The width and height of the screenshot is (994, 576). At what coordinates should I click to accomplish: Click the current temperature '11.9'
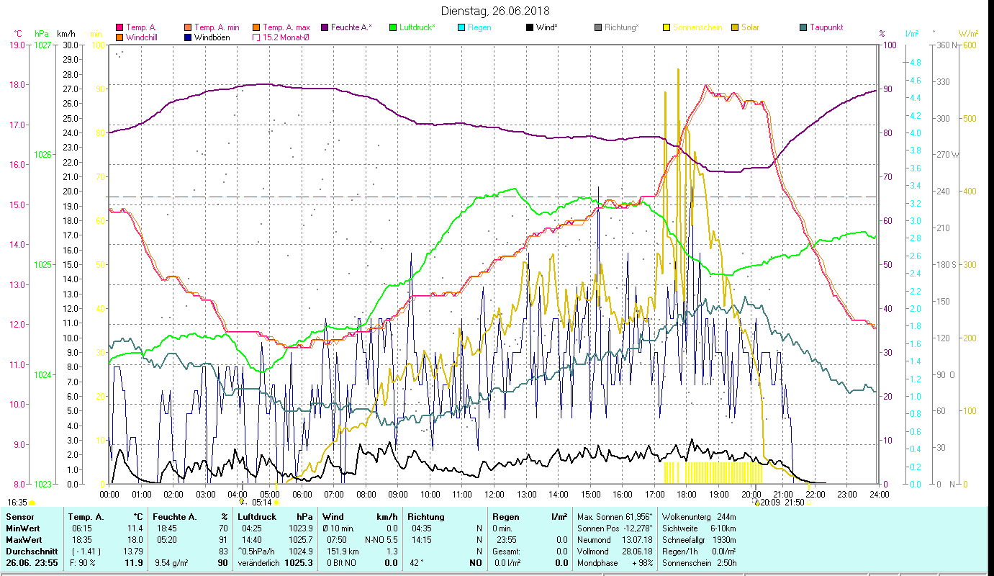tap(134, 563)
